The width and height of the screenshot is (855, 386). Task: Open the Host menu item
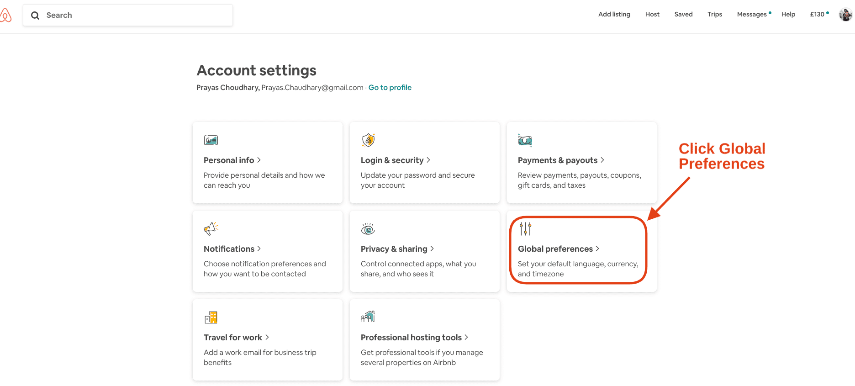(652, 14)
